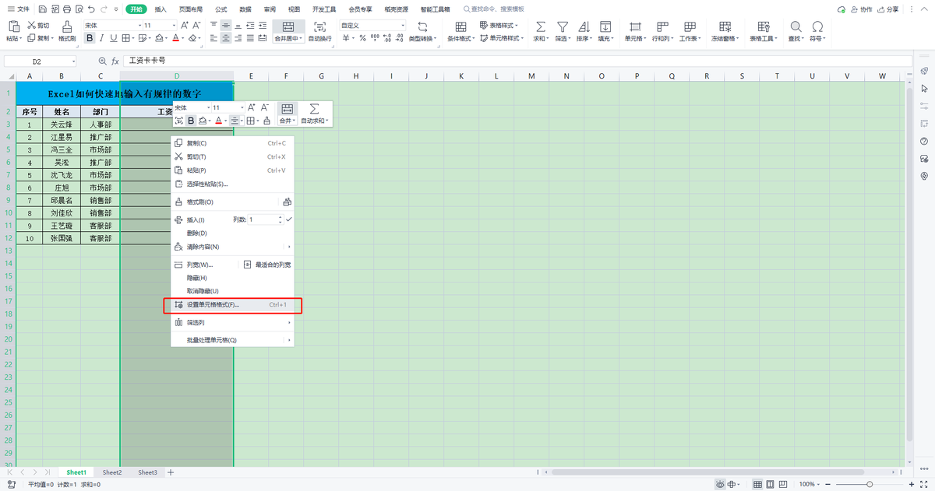Open the Name Box dropdown showing D2
This screenshot has width=935, height=491.
(x=74, y=61)
